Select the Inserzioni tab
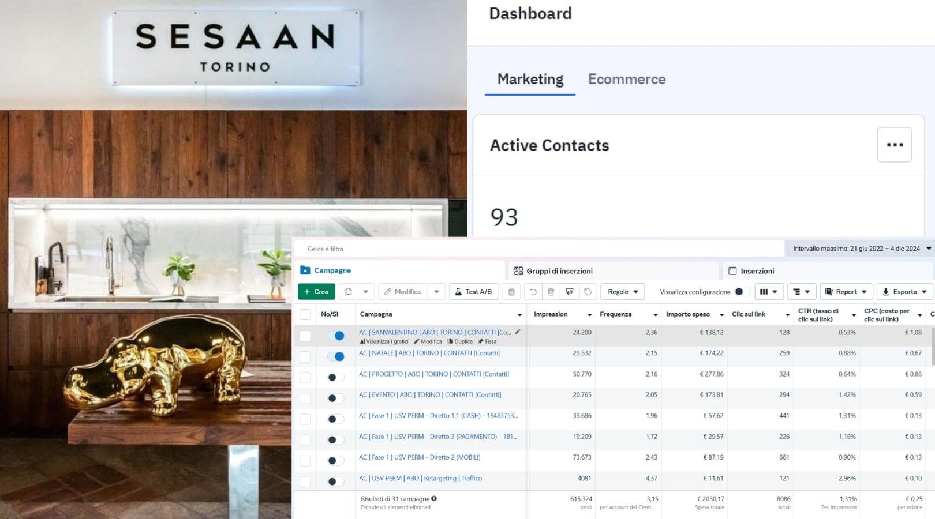 [x=828, y=271]
